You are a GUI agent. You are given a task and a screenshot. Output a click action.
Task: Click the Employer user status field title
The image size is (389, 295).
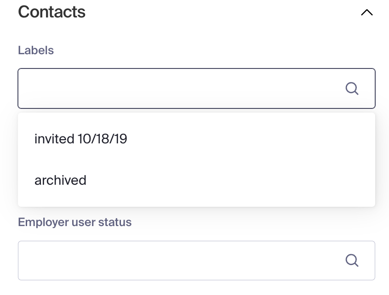pos(74,222)
